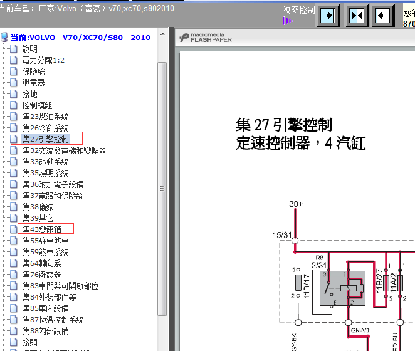Click document icon beside 保險絲
The width and height of the screenshot is (415, 351).
(14, 71)
